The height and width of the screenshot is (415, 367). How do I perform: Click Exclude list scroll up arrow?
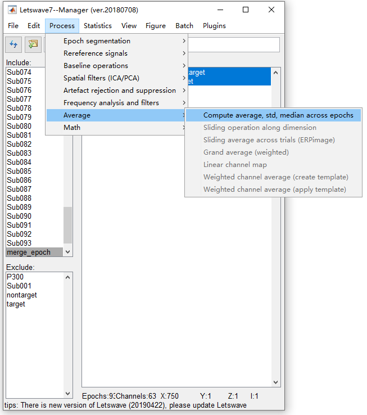[68, 277]
